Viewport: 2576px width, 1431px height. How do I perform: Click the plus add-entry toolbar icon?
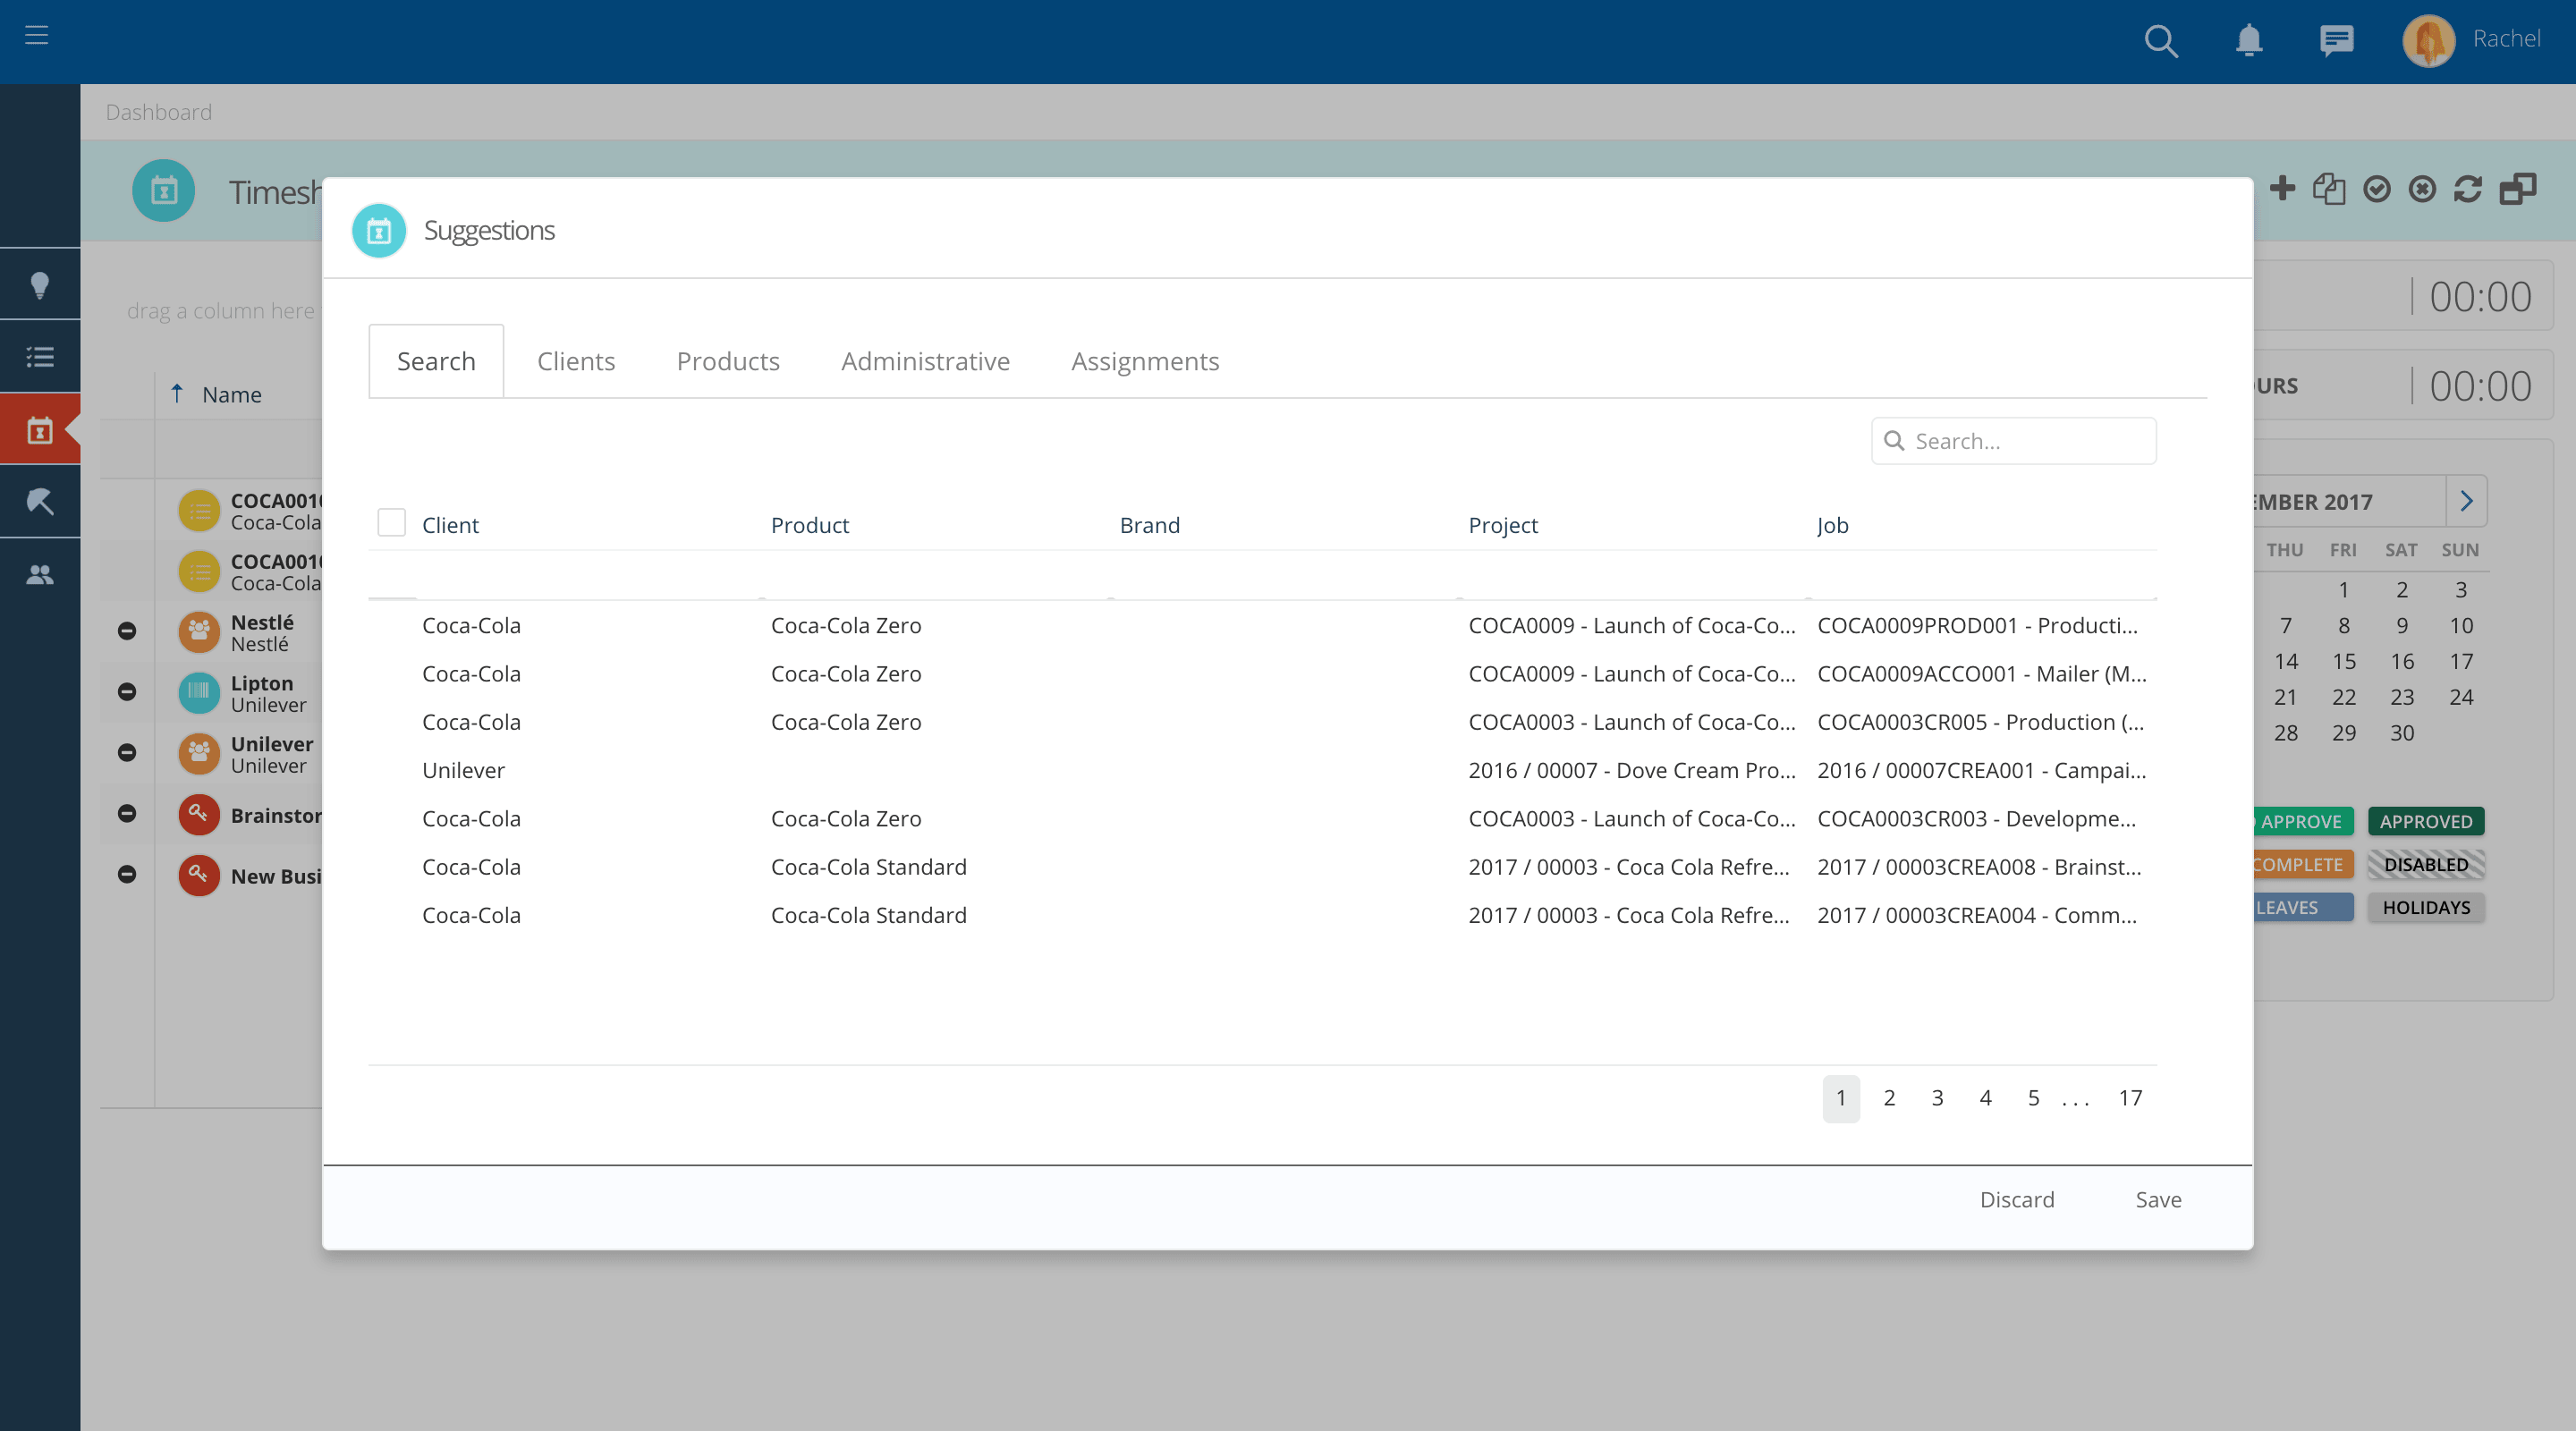click(x=2282, y=188)
